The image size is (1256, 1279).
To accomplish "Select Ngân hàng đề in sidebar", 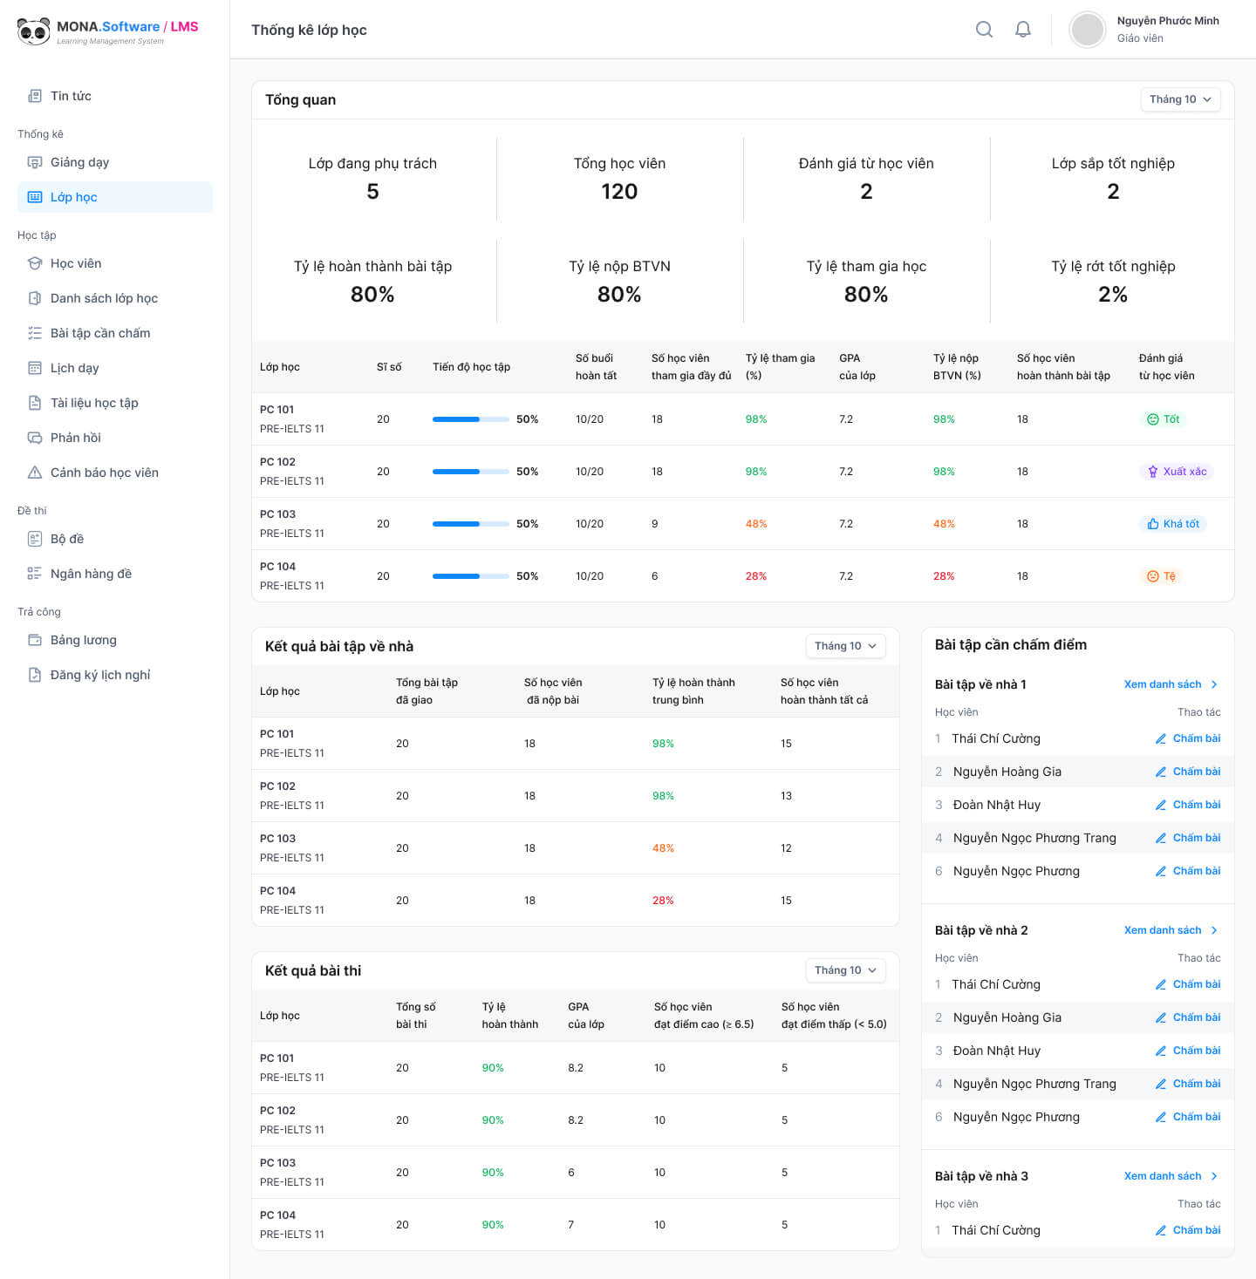I will (x=91, y=574).
